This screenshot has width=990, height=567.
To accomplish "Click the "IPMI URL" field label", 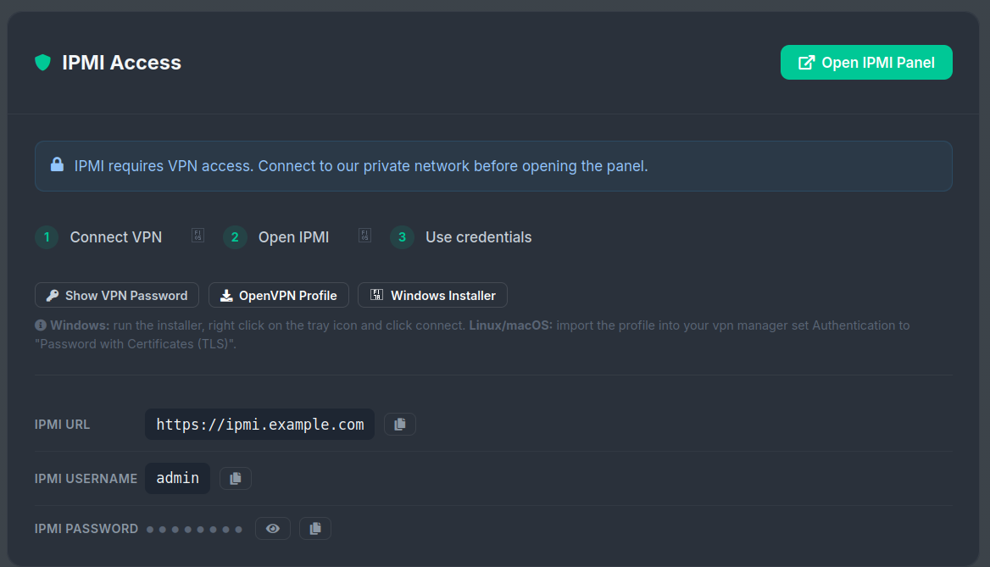I will point(62,425).
